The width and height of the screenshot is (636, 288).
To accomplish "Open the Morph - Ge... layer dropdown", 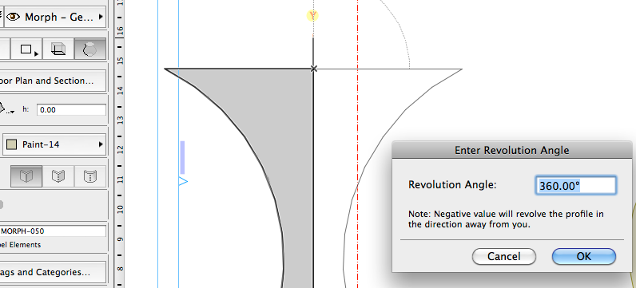I will point(55,17).
